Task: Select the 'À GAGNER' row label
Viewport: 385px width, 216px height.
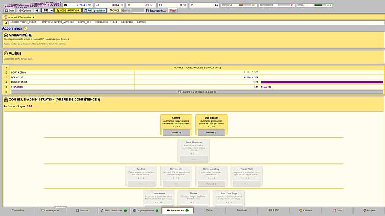Action: pyautogui.click(x=17, y=87)
